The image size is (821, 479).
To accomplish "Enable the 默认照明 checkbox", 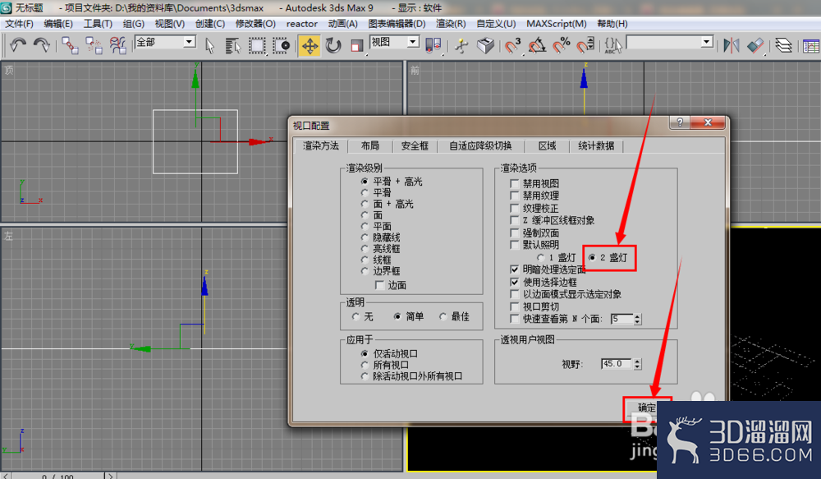I will click(x=514, y=245).
